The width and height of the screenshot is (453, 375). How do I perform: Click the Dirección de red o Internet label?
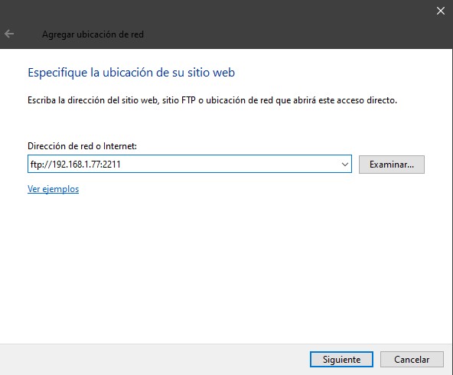pos(82,146)
